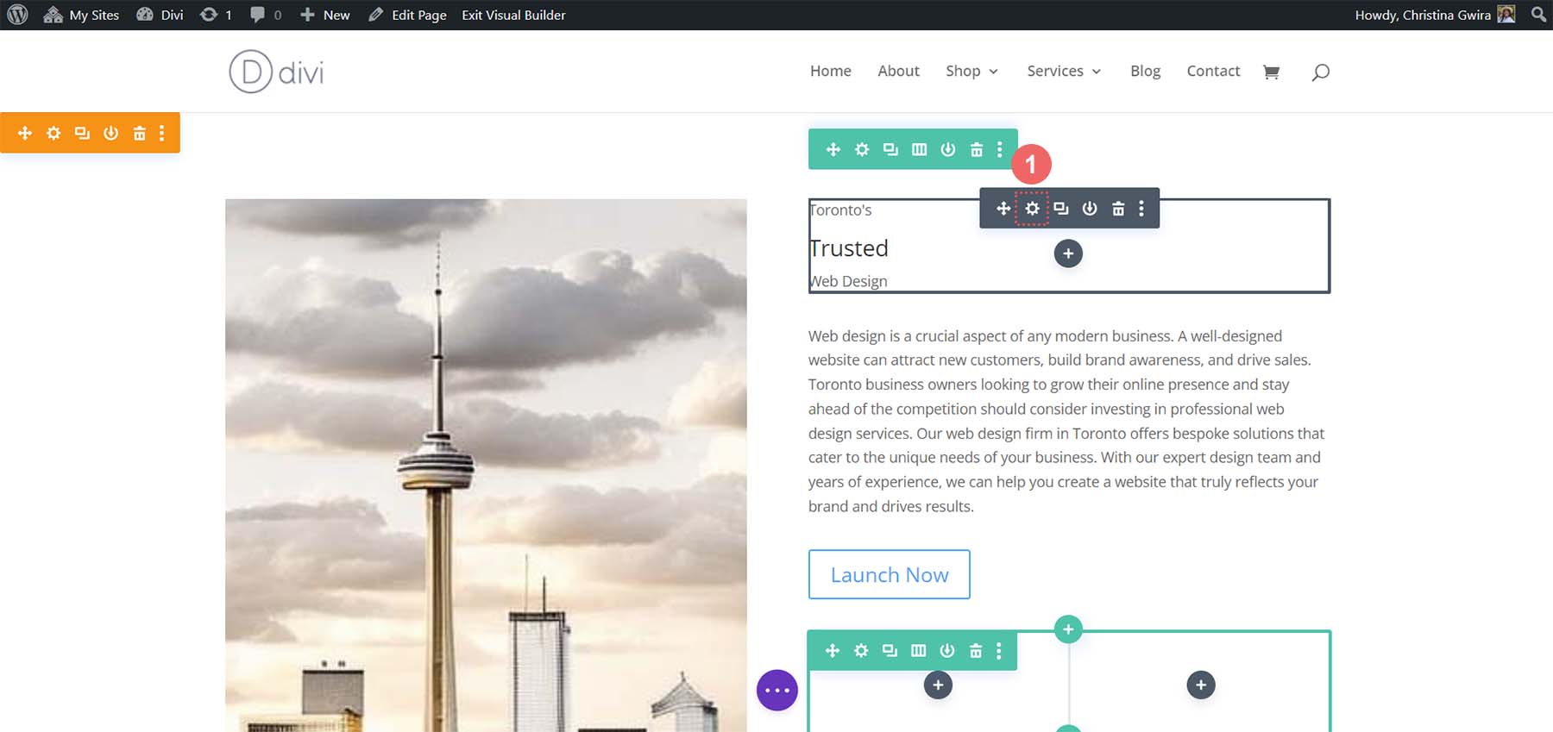Screen dimensions: 1553x732
Task: Expand the Services dropdown menu
Action: coord(1063,71)
